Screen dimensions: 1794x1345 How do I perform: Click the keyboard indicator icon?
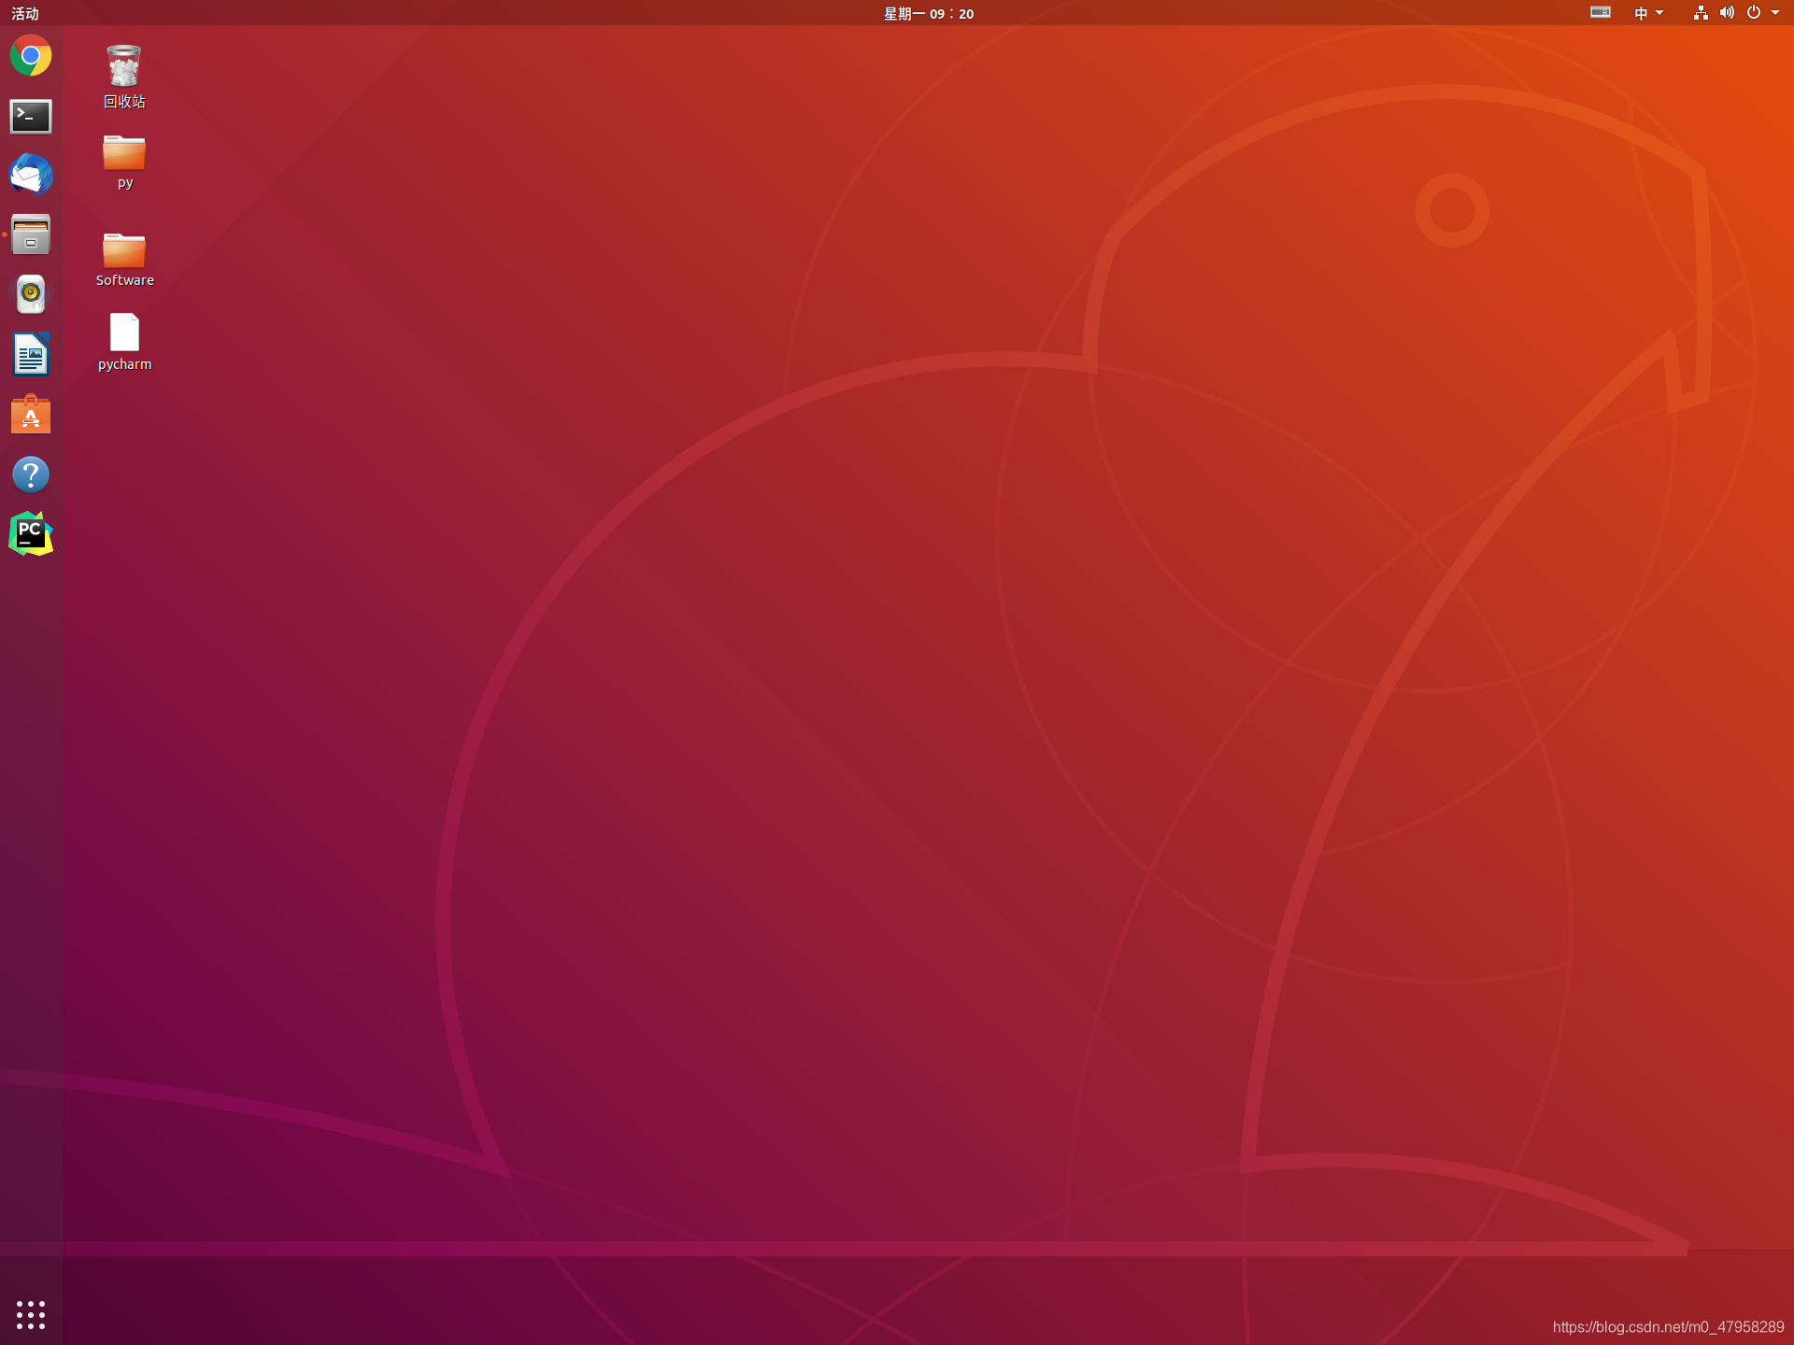[x=1600, y=12]
